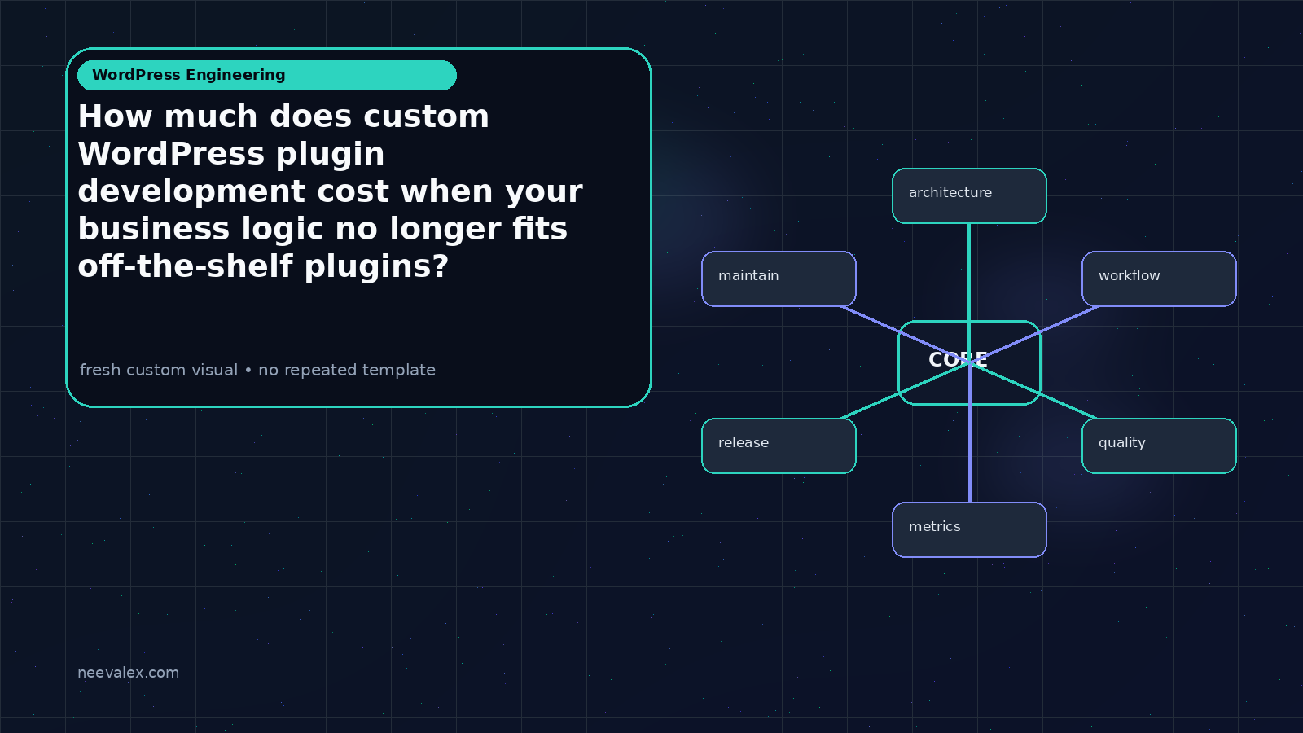Image resolution: width=1303 pixels, height=733 pixels.
Task: Select the WordPress Engineering category pill
Action: pyautogui.click(x=267, y=75)
